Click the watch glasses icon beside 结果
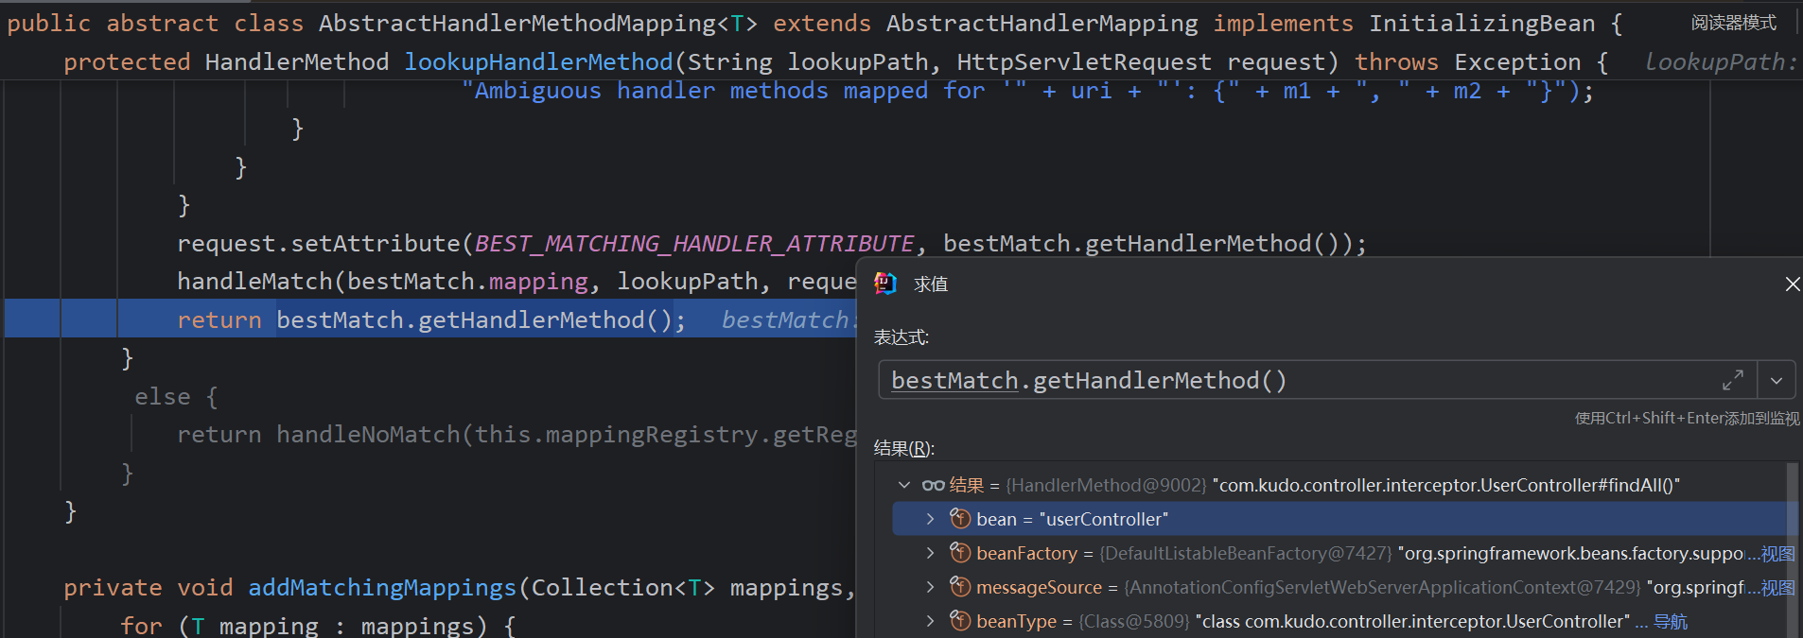 [x=933, y=485]
